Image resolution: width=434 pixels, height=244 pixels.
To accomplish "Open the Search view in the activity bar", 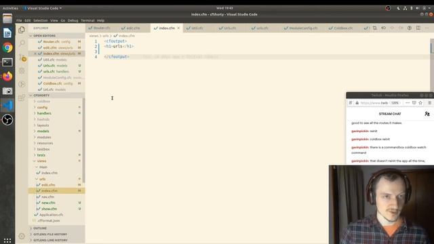I will [22, 43].
